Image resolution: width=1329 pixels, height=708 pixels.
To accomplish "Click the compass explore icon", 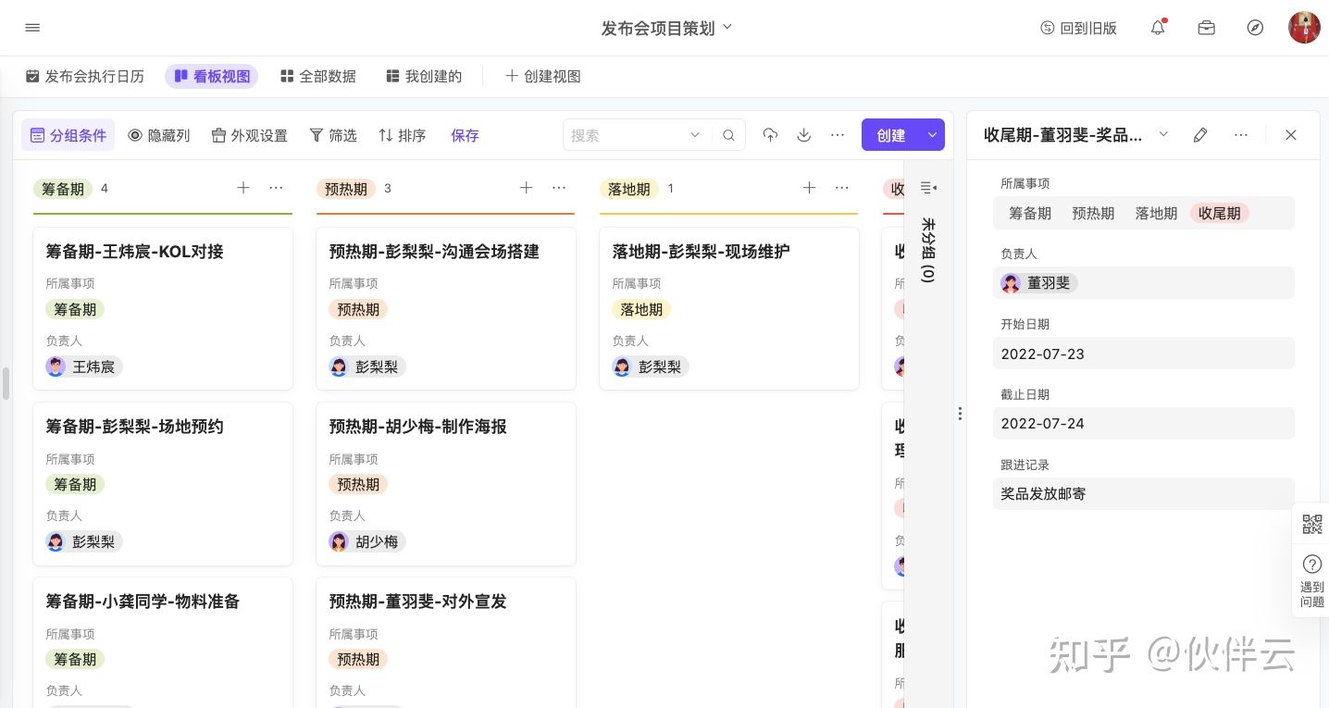I will 1255,28.
